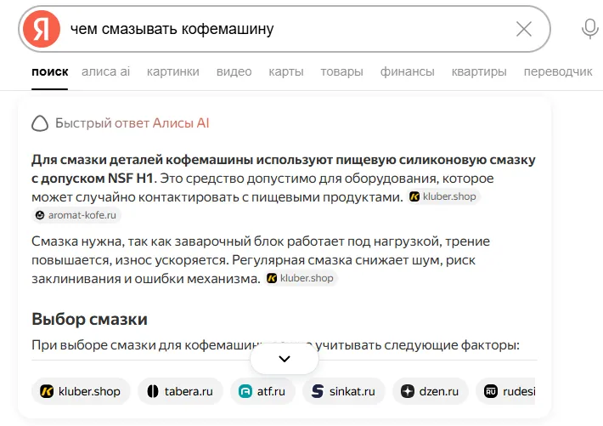Open the aromat-kofe.ru source citation
Viewport: 603px width, 426px height.
pos(76,215)
